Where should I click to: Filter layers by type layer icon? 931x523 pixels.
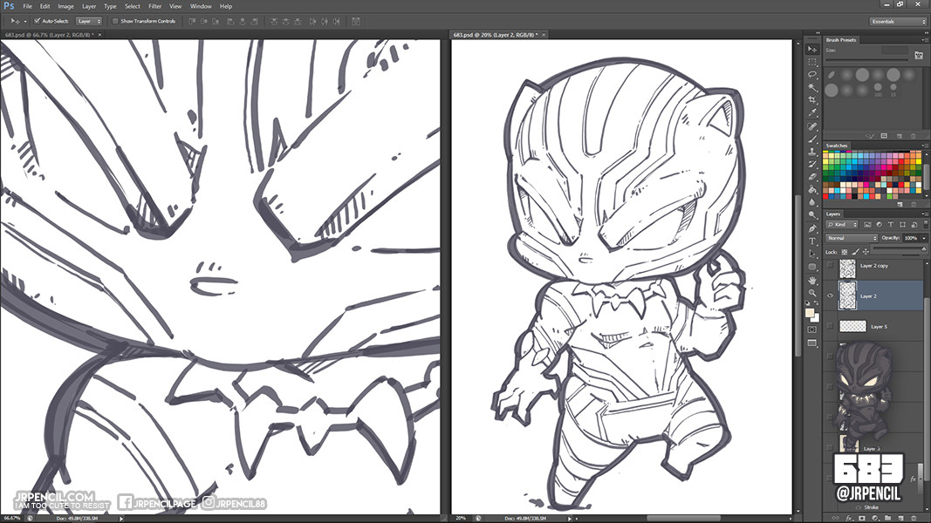coord(891,225)
